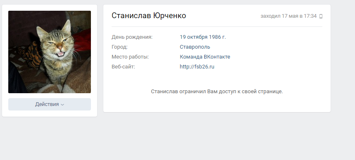Visit the website link http://fsb26.ru
Viewport: 355px width, 160px height.
click(197, 67)
